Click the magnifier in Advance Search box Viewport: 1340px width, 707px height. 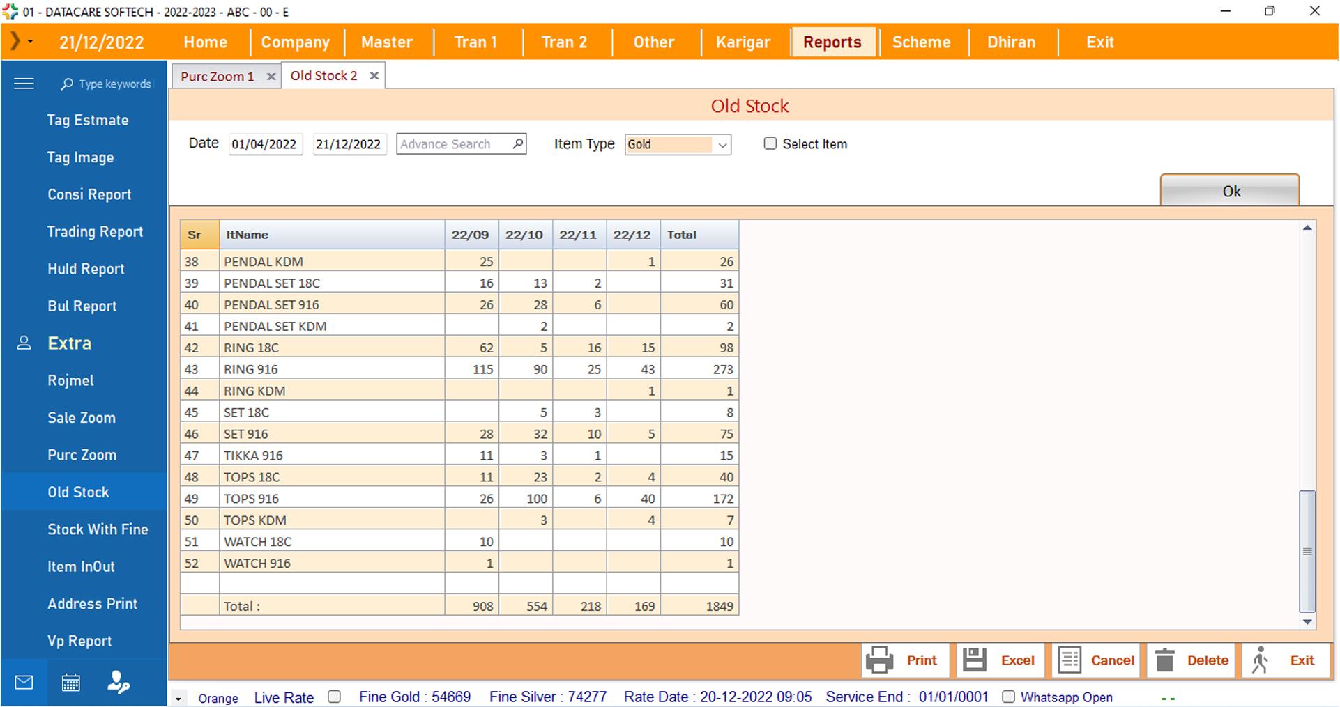(x=517, y=143)
